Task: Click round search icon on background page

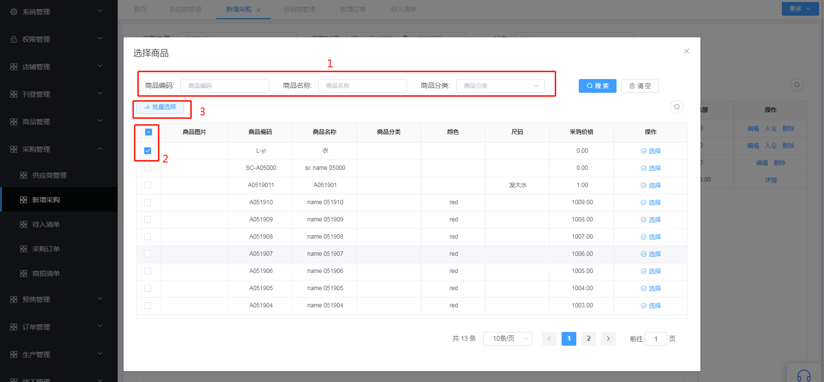Action: [797, 84]
